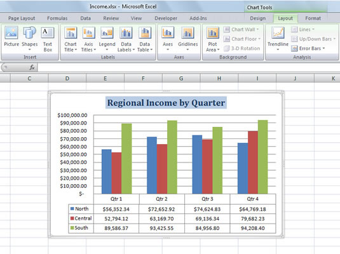Insert a Text Box
Screen dimensions: 340x254
48,33
